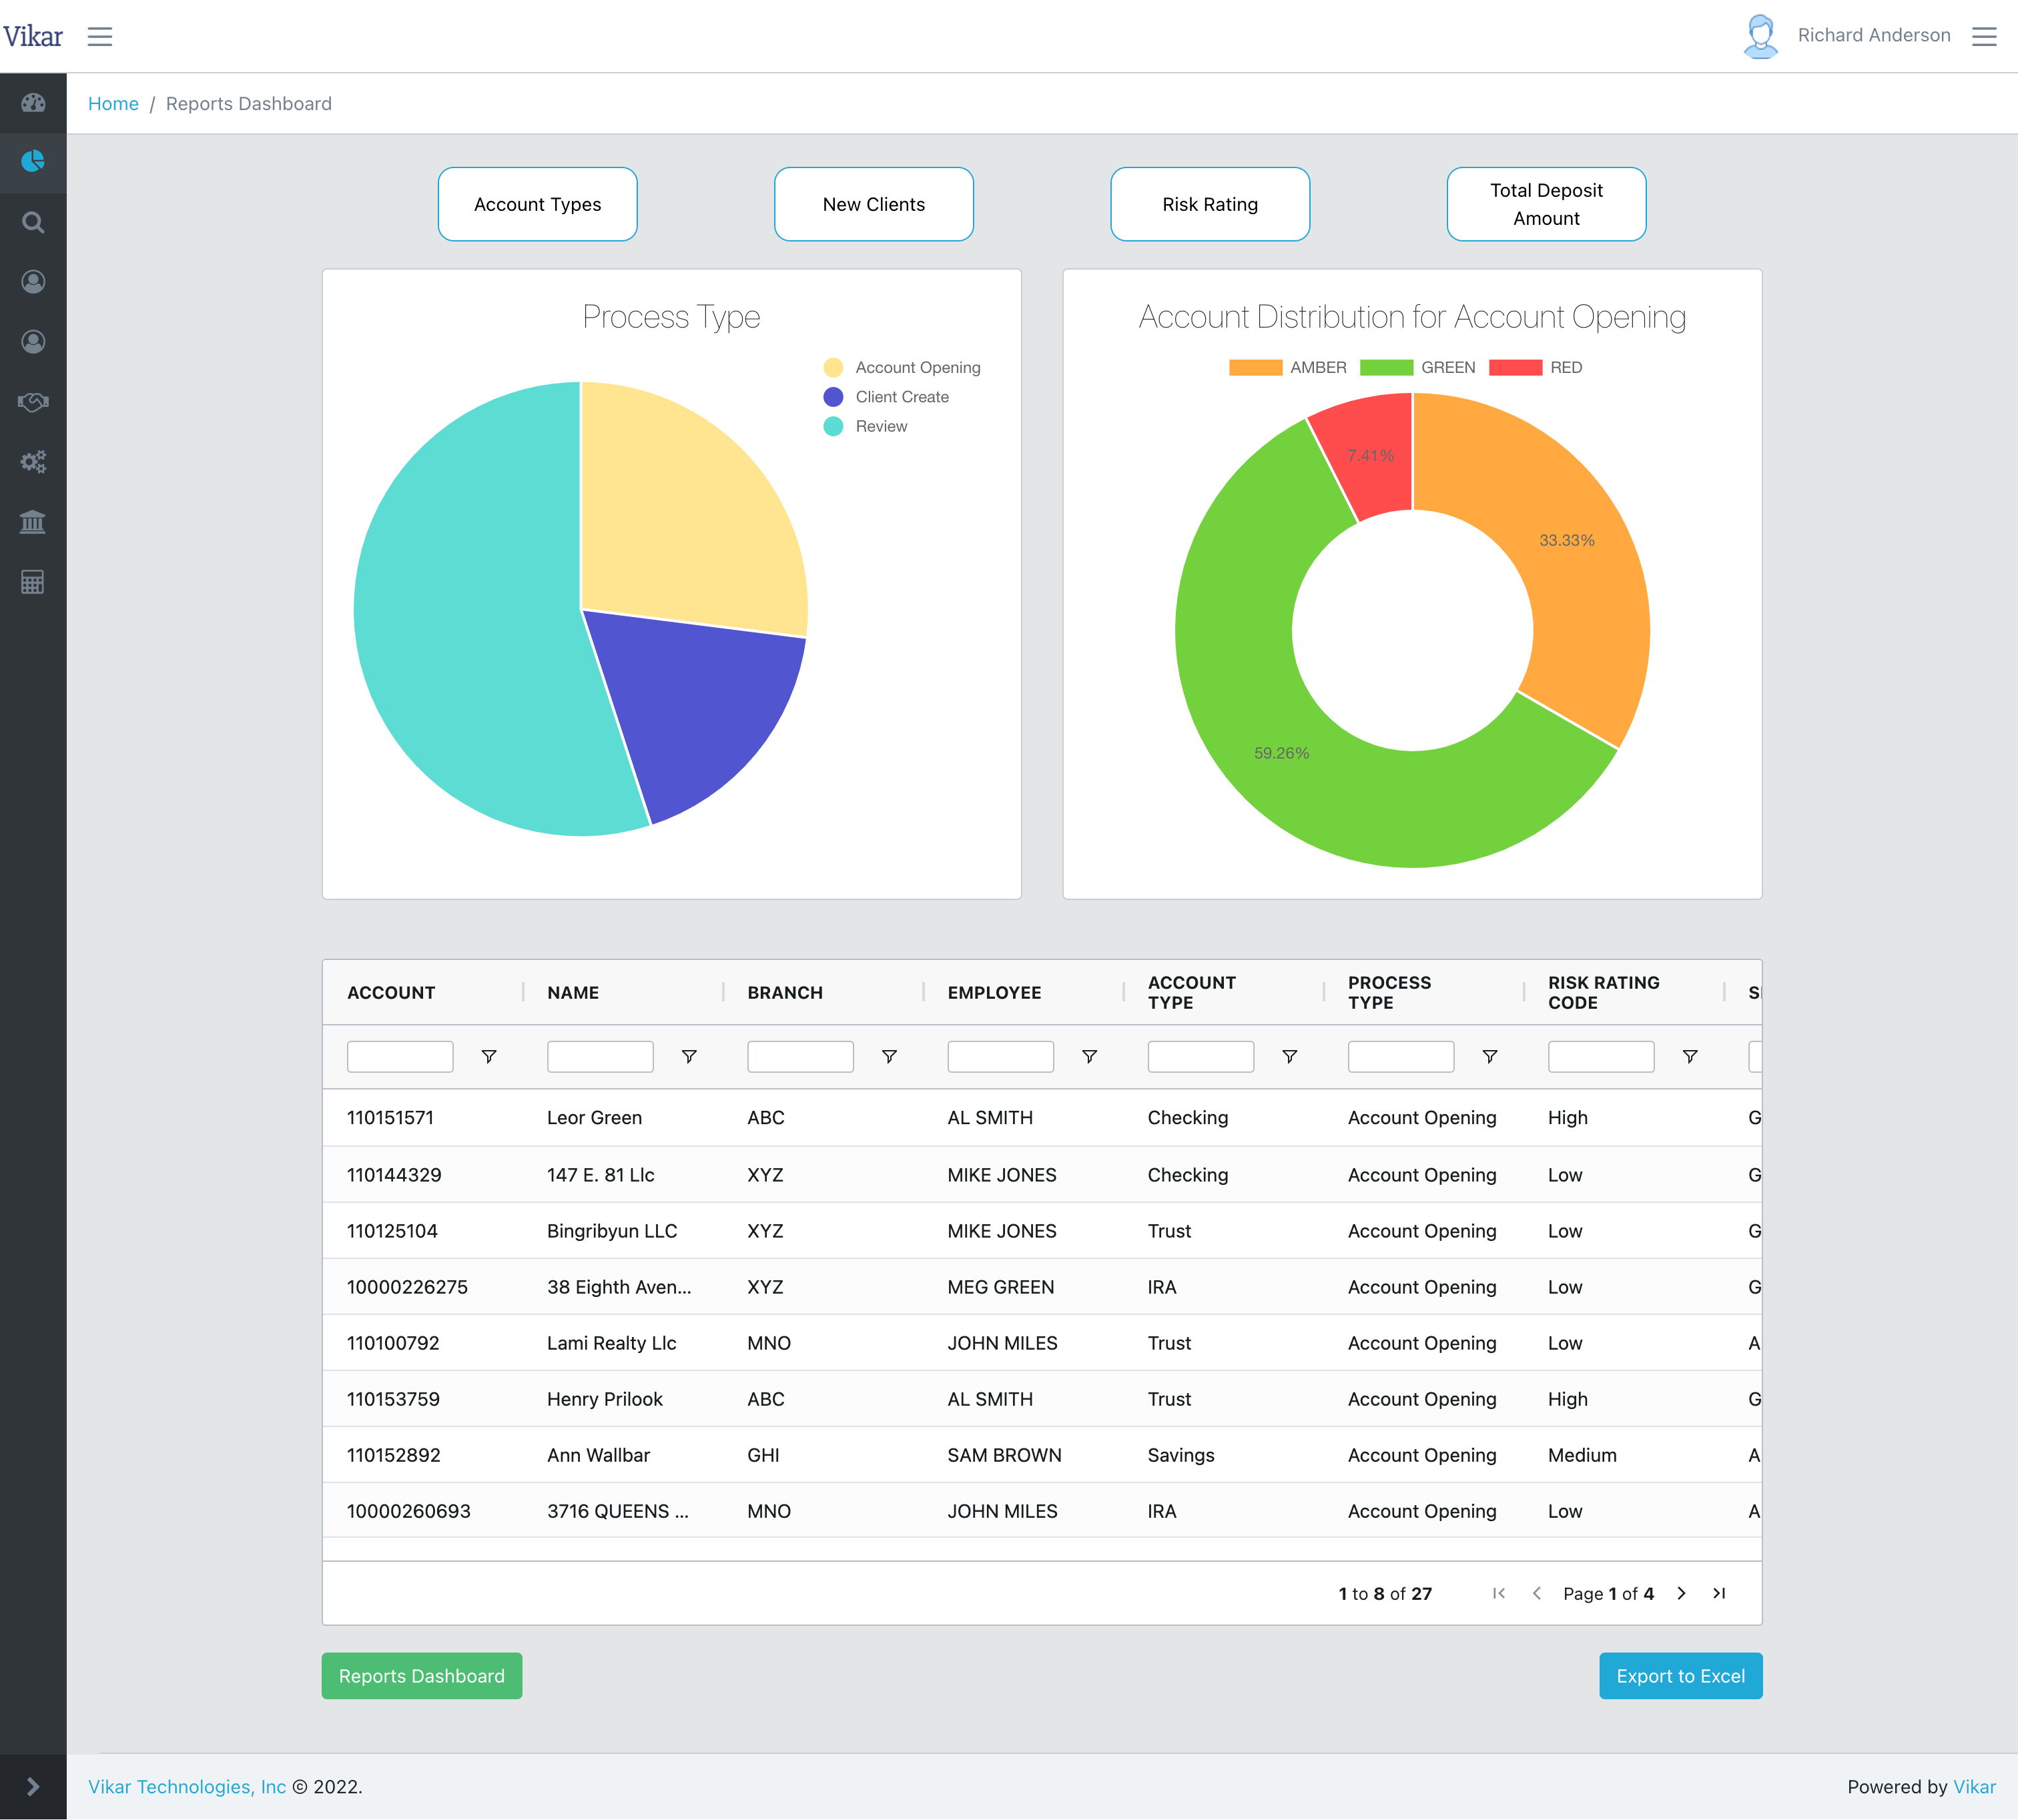Click the Risk Rating Code filter input
This screenshot has width=2018, height=1820.
click(x=1601, y=1057)
